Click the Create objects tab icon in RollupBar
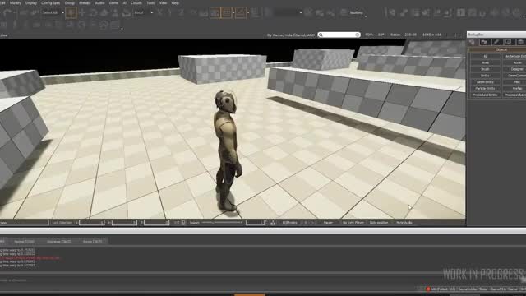 tap(473, 42)
